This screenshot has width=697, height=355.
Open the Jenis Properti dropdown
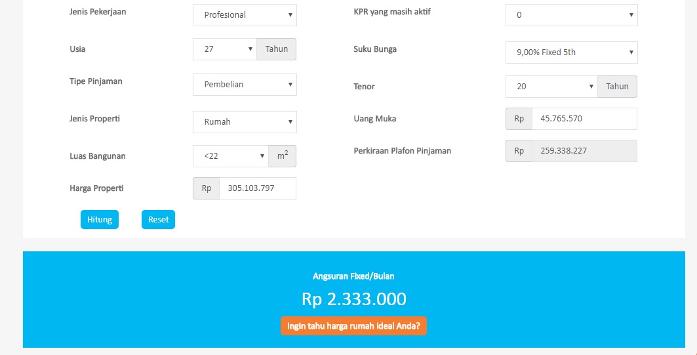point(245,122)
